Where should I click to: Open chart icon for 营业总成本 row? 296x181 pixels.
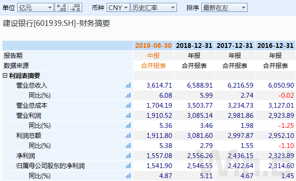[128, 105]
